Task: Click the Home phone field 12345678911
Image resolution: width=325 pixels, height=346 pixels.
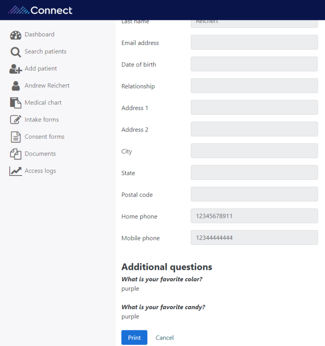Action: [254, 216]
